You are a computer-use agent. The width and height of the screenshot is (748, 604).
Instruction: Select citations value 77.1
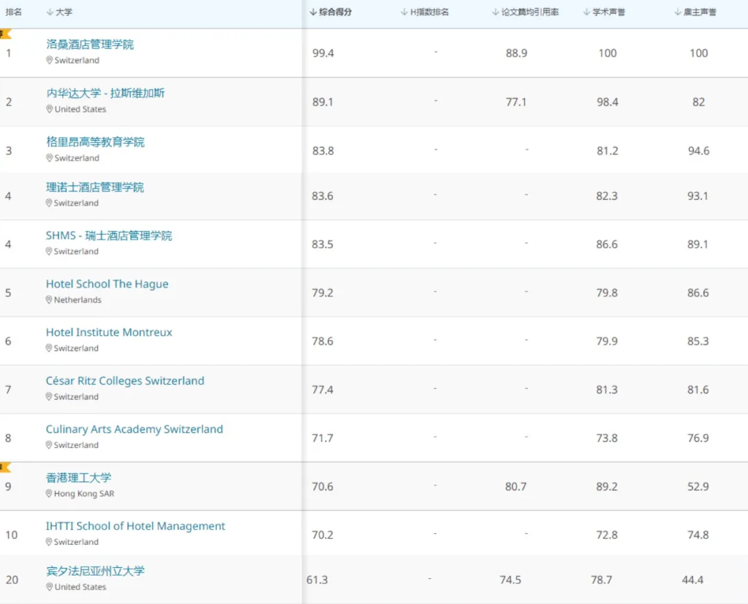516,102
